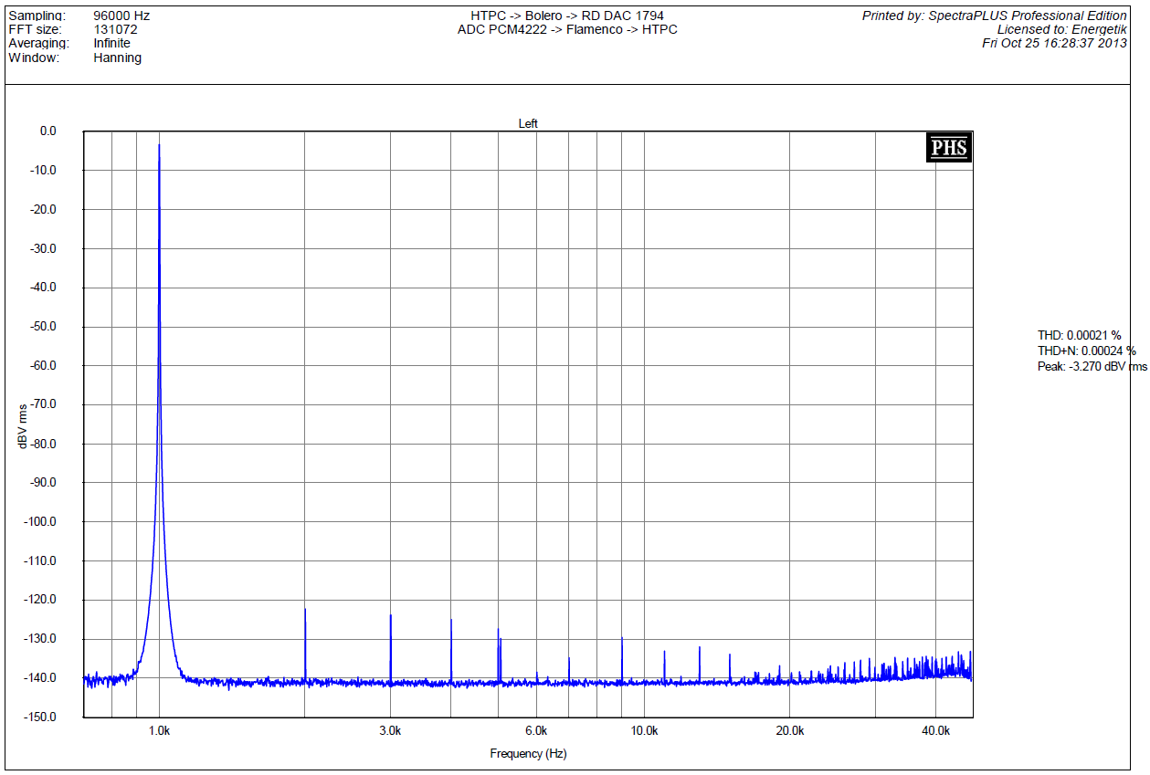The height and width of the screenshot is (775, 1150).
Task: Click the 10.0k frequency tick label
Action: point(644,731)
